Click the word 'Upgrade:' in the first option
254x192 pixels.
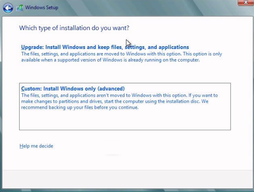coord(32,47)
